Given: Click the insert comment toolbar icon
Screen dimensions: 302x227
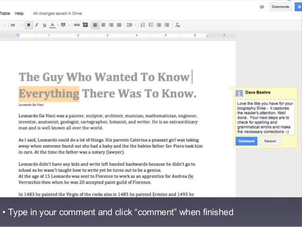Looking at the screenshot, I should (x=85, y=25).
